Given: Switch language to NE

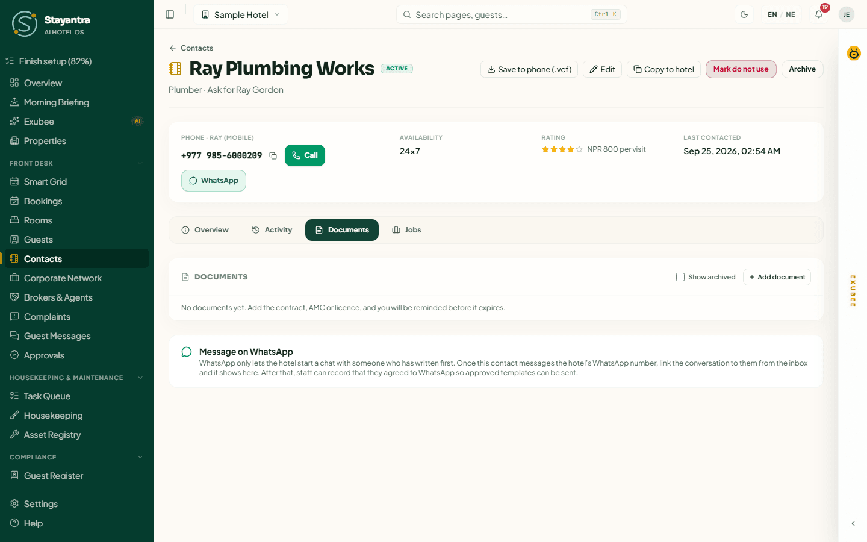Looking at the screenshot, I should pos(791,14).
